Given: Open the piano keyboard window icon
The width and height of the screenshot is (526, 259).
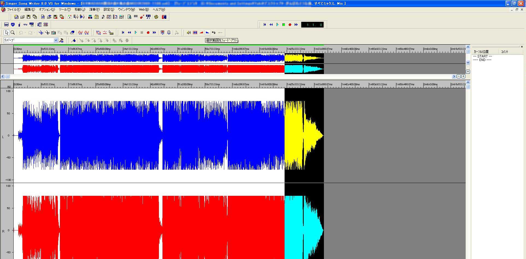Looking at the screenshot, I should 136,17.
